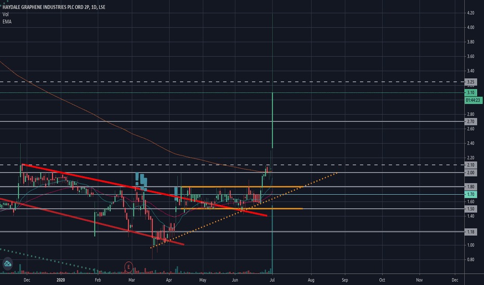Screen dimensions: 484x285
Task: Click the Apr label on time axis
Action: coord(169,280)
